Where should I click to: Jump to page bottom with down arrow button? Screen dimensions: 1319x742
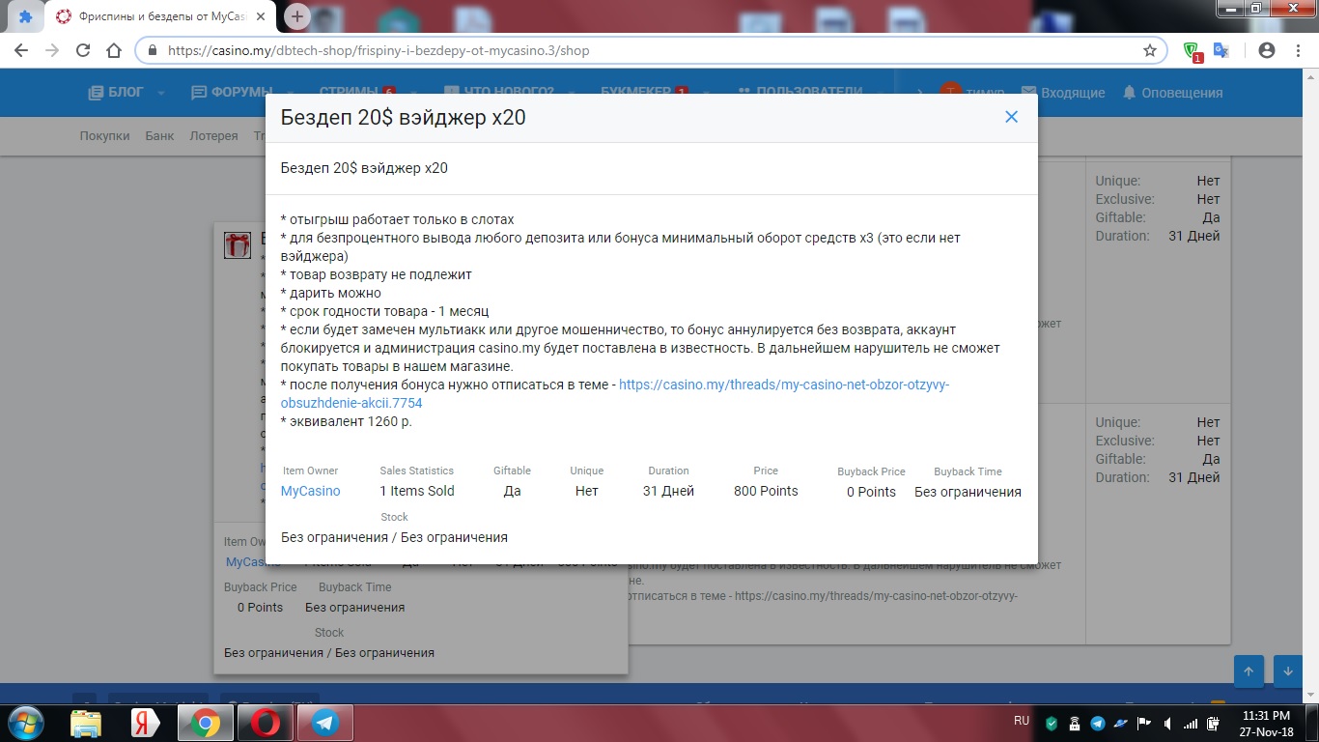1287,671
